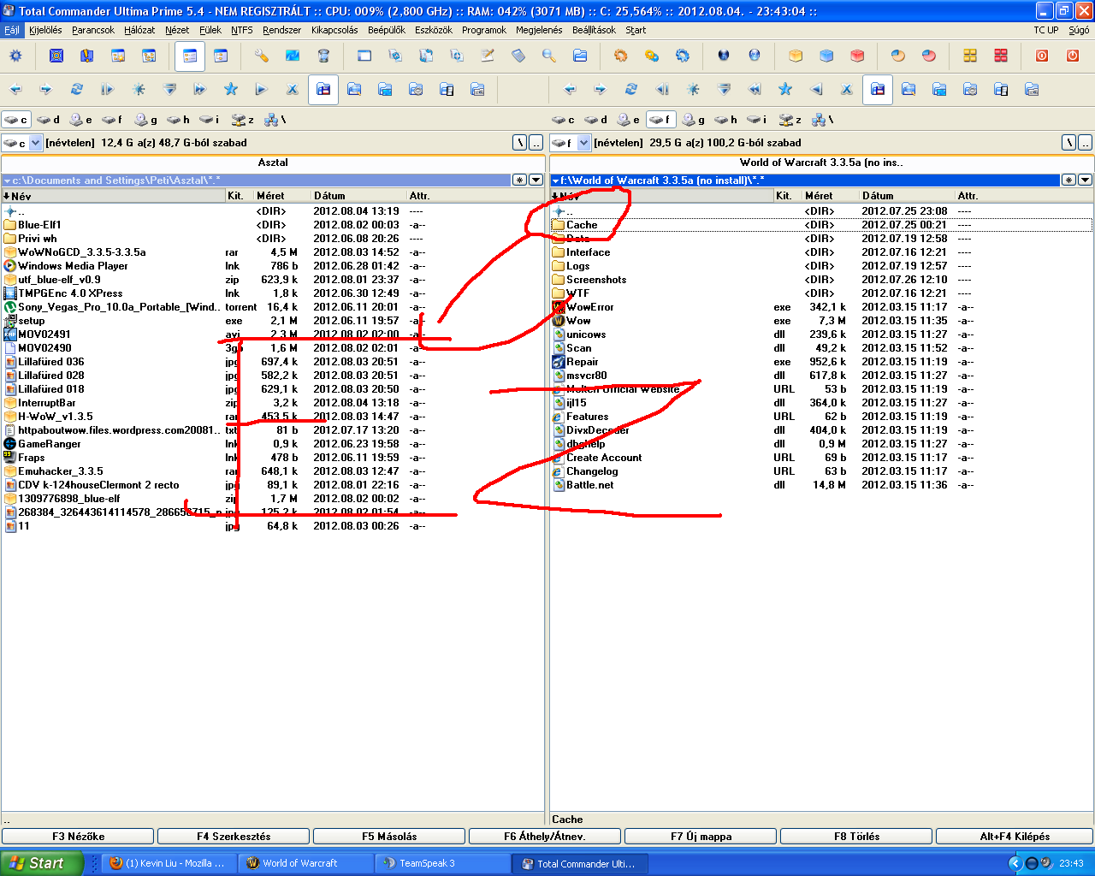Click the red cube toolbar icon
The width and height of the screenshot is (1095, 876).
point(857,56)
